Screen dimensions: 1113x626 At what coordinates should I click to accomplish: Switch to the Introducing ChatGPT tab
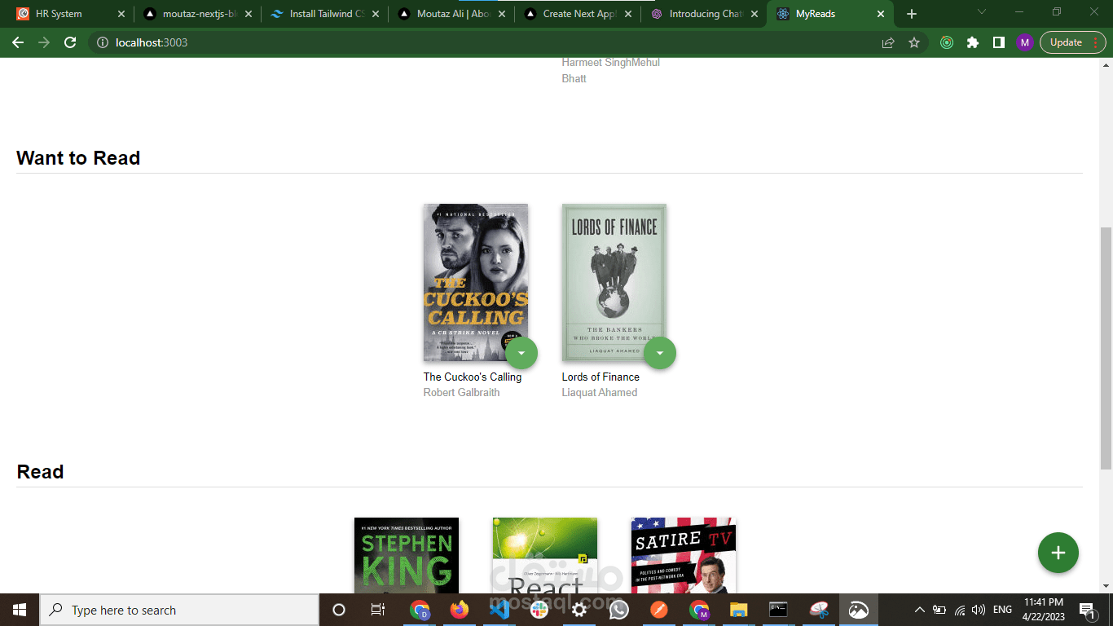[706, 14]
